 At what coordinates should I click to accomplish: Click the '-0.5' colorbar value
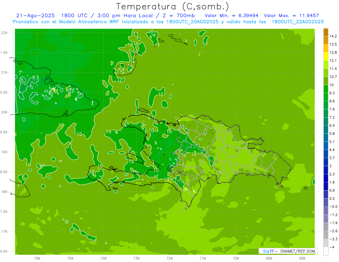pos(333,207)
